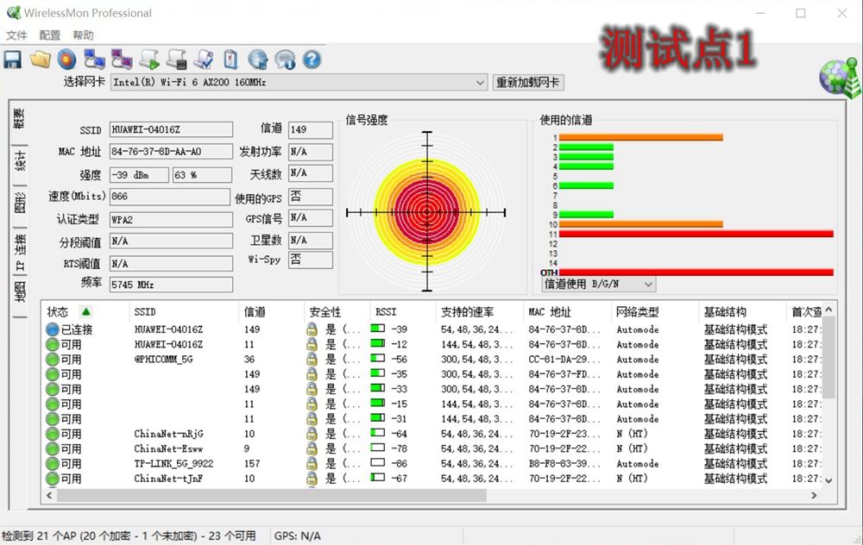This screenshot has width=863, height=545.
Task: Open the 文件 menu
Action: click(x=16, y=35)
